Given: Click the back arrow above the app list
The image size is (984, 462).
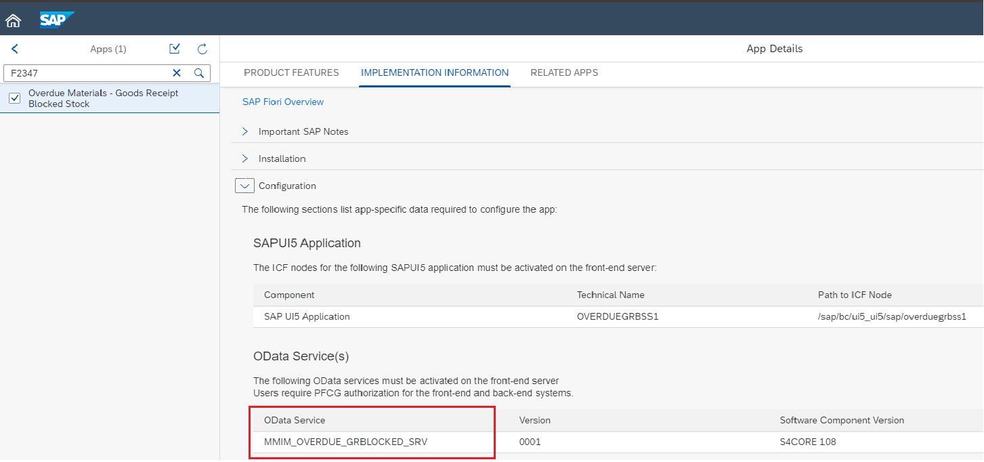Looking at the screenshot, I should (15, 48).
